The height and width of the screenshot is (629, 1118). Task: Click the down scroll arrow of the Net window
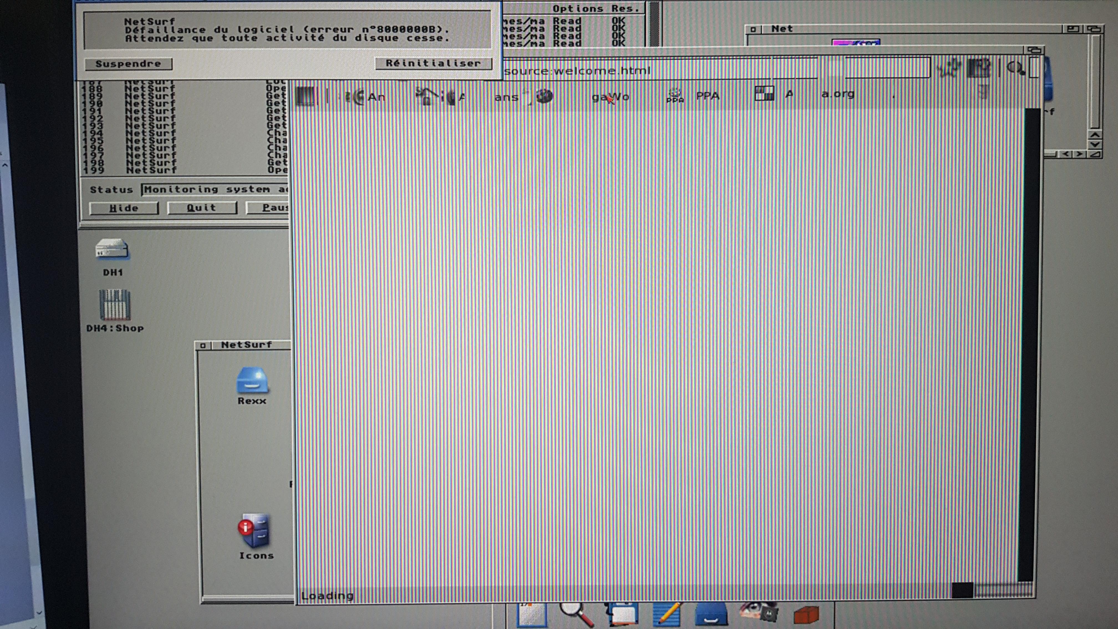click(x=1094, y=144)
